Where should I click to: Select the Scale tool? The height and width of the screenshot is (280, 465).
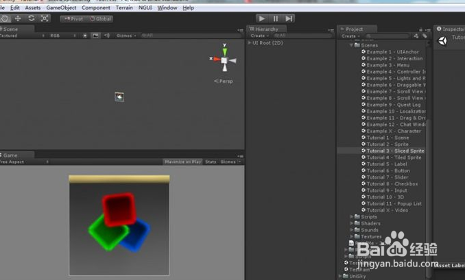pyautogui.click(x=45, y=18)
